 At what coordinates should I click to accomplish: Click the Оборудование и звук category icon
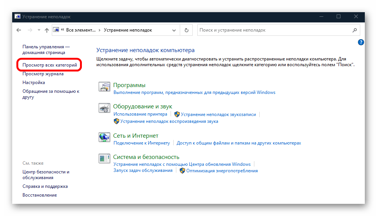click(104, 108)
